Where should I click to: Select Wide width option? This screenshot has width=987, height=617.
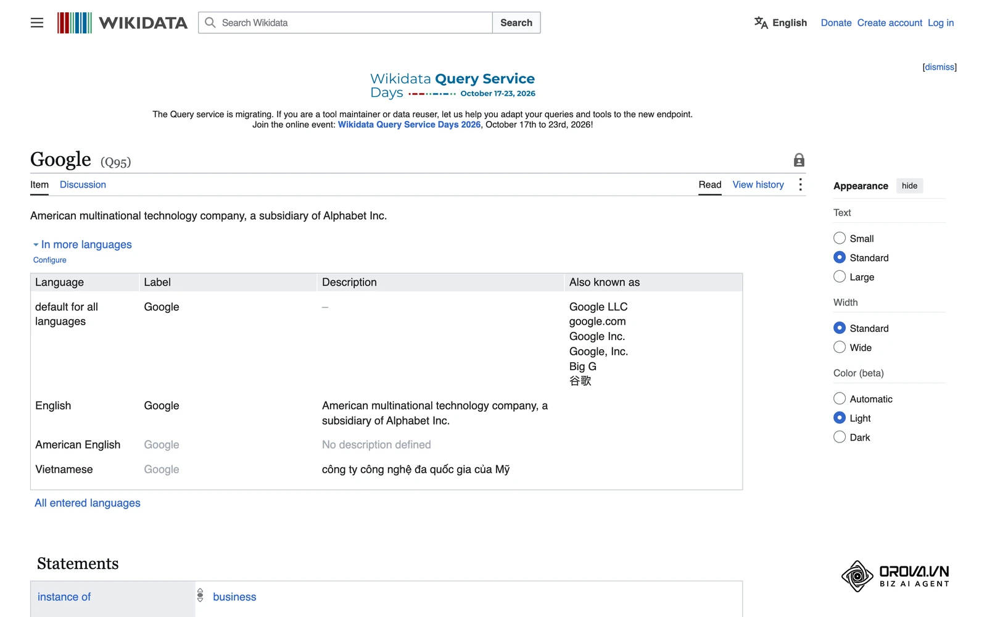(x=840, y=347)
